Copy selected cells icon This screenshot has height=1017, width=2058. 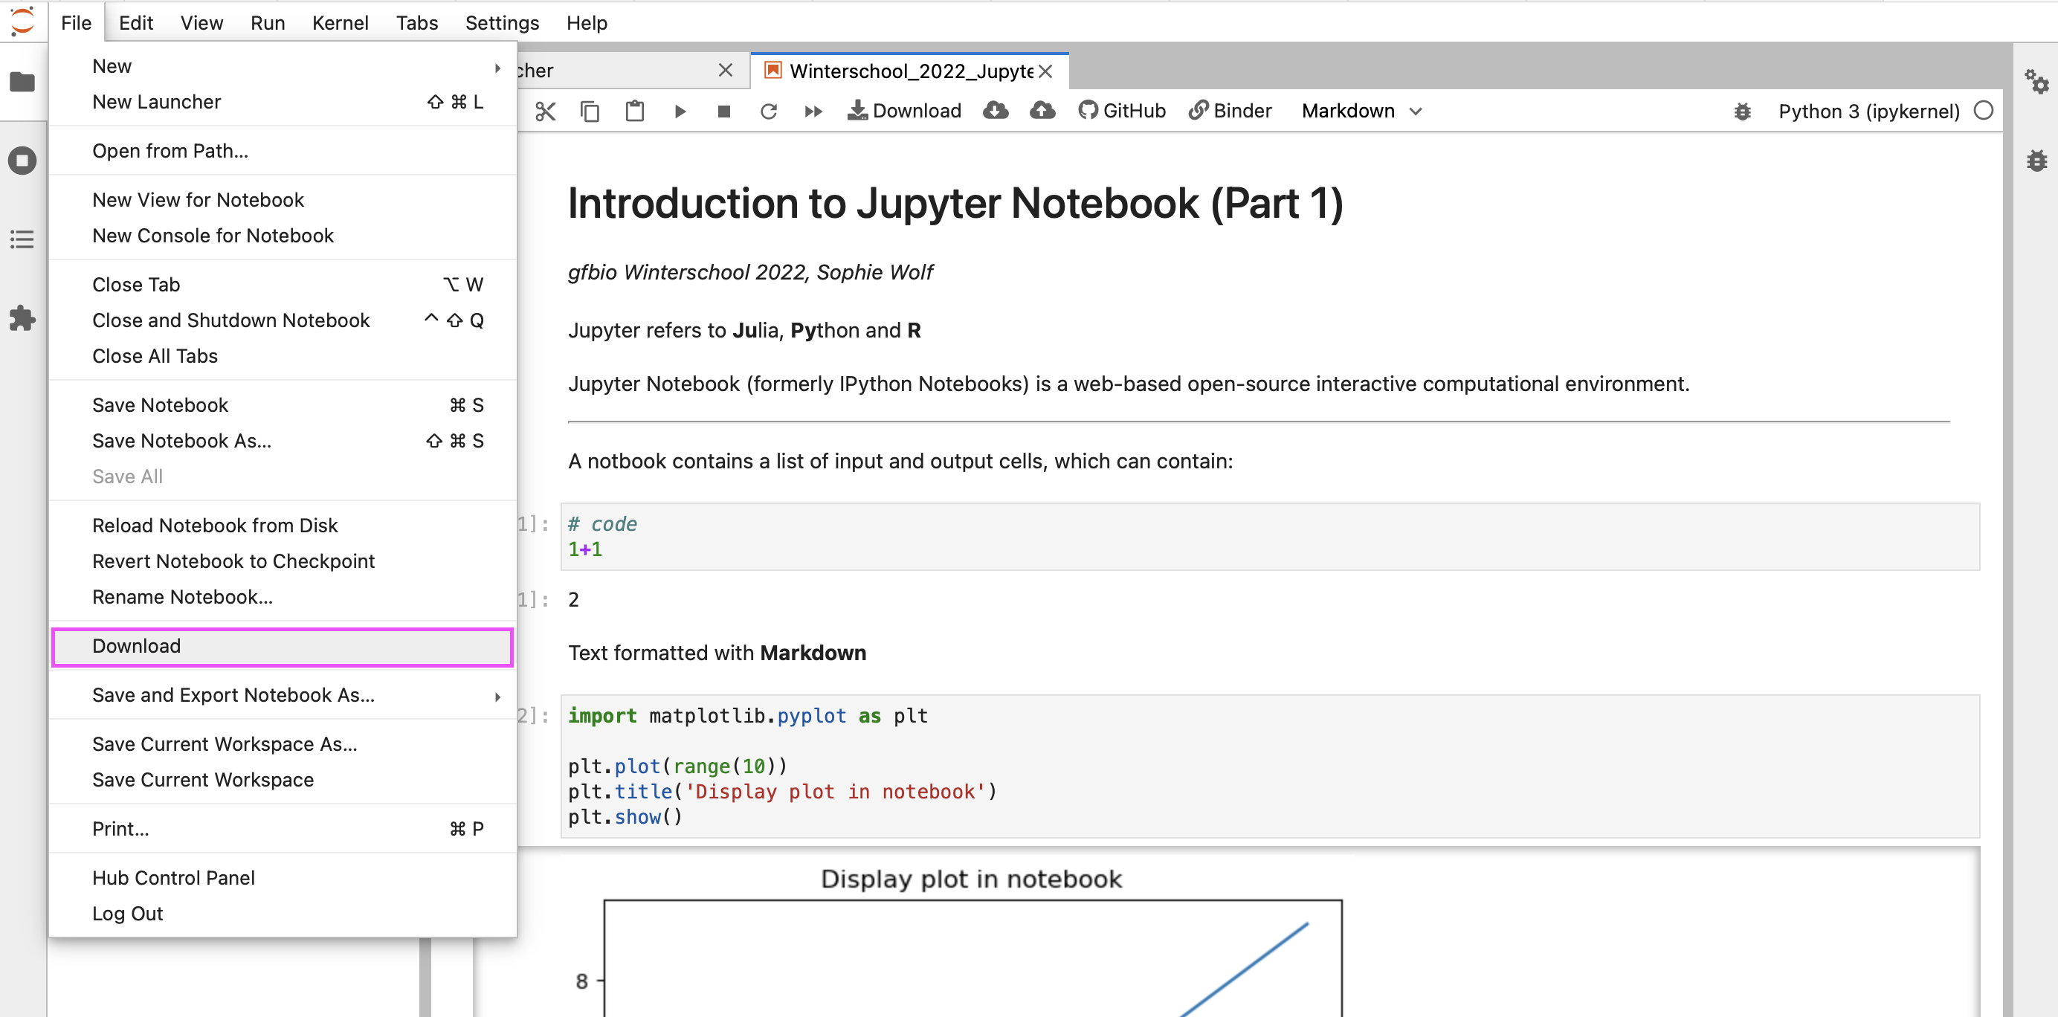[x=590, y=111]
